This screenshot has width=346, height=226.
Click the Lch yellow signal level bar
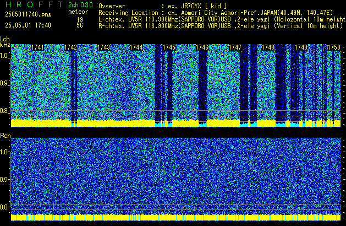[175, 123]
